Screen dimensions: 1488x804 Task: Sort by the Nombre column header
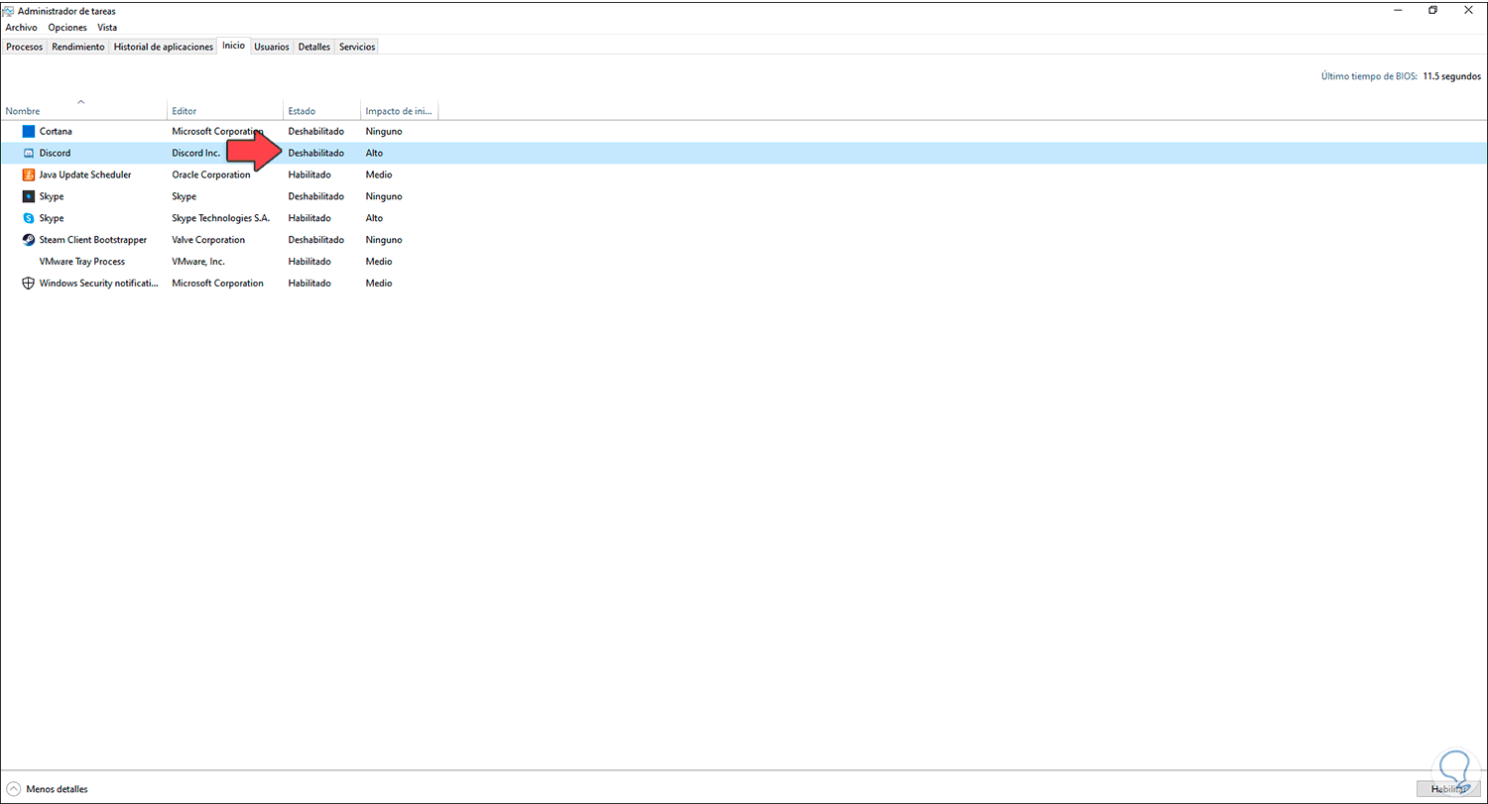(x=84, y=110)
